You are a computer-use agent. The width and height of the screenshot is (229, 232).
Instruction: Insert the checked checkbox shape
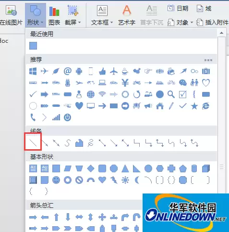coord(182,94)
